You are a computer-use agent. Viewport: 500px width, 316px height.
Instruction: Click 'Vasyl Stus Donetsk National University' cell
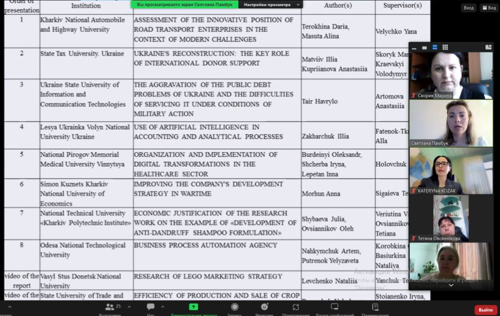pos(86,280)
